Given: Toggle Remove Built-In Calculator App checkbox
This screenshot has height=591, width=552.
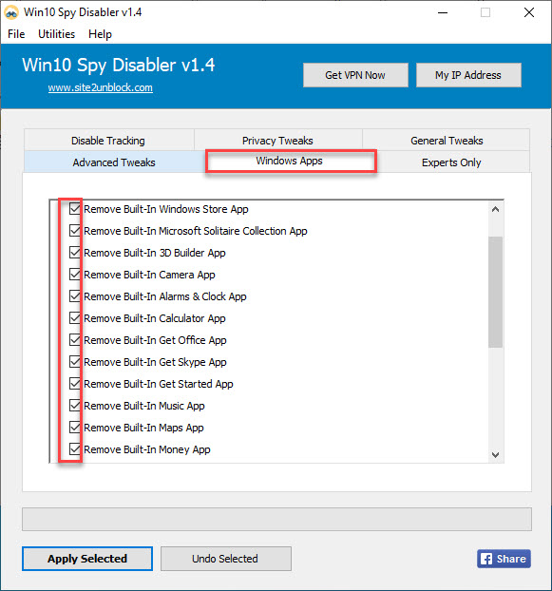Looking at the screenshot, I should point(75,318).
